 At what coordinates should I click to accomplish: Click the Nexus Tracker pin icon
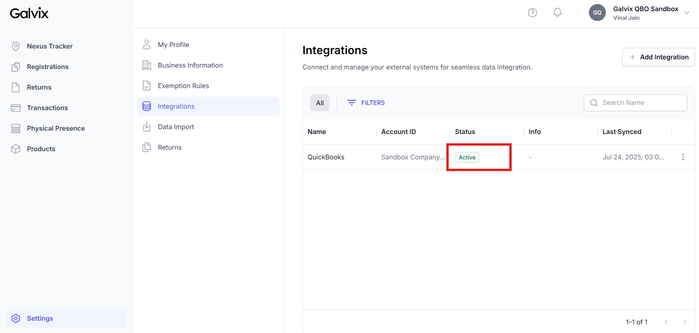(16, 46)
